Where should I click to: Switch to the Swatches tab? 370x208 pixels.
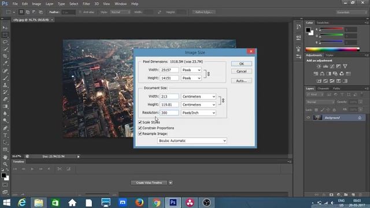(x=323, y=23)
